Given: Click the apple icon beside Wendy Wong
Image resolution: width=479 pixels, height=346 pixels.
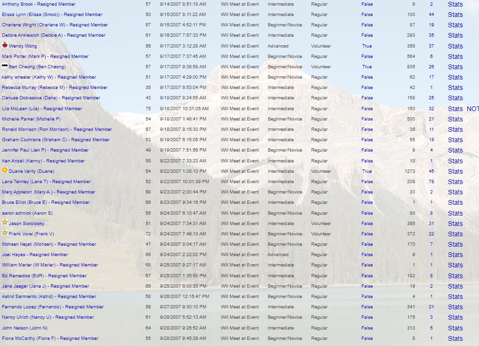Looking at the screenshot, I should pos(5,45).
